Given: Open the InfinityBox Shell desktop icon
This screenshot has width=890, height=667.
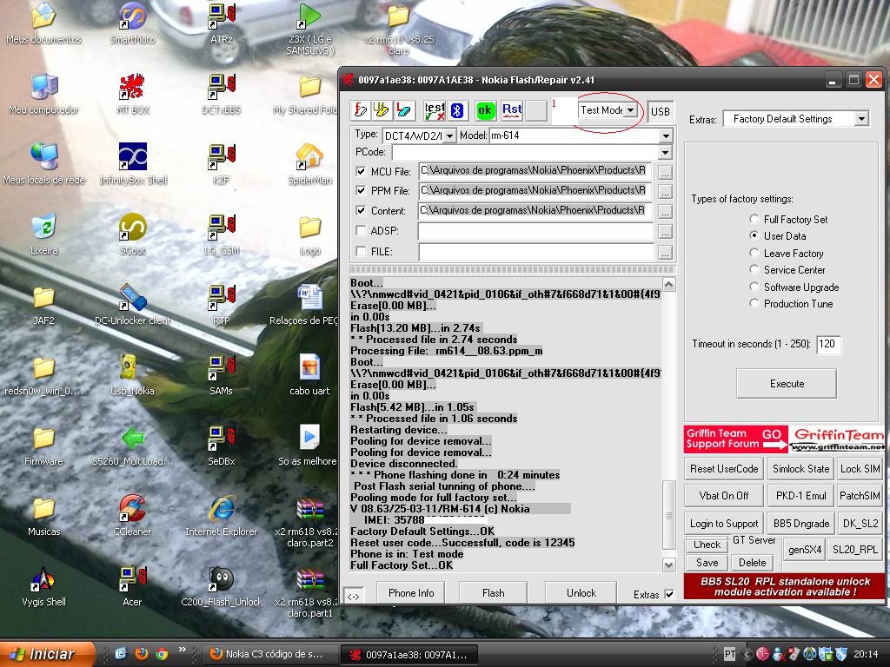Looking at the screenshot, I should (x=133, y=164).
